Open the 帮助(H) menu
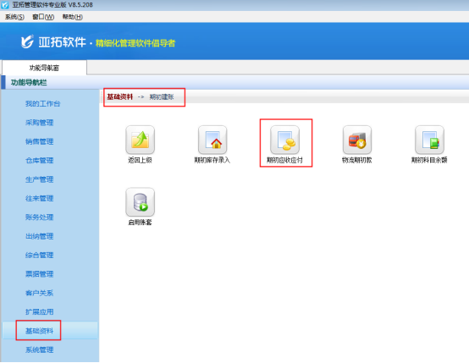Viewport: 469px width, 363px height. point(73,17)
